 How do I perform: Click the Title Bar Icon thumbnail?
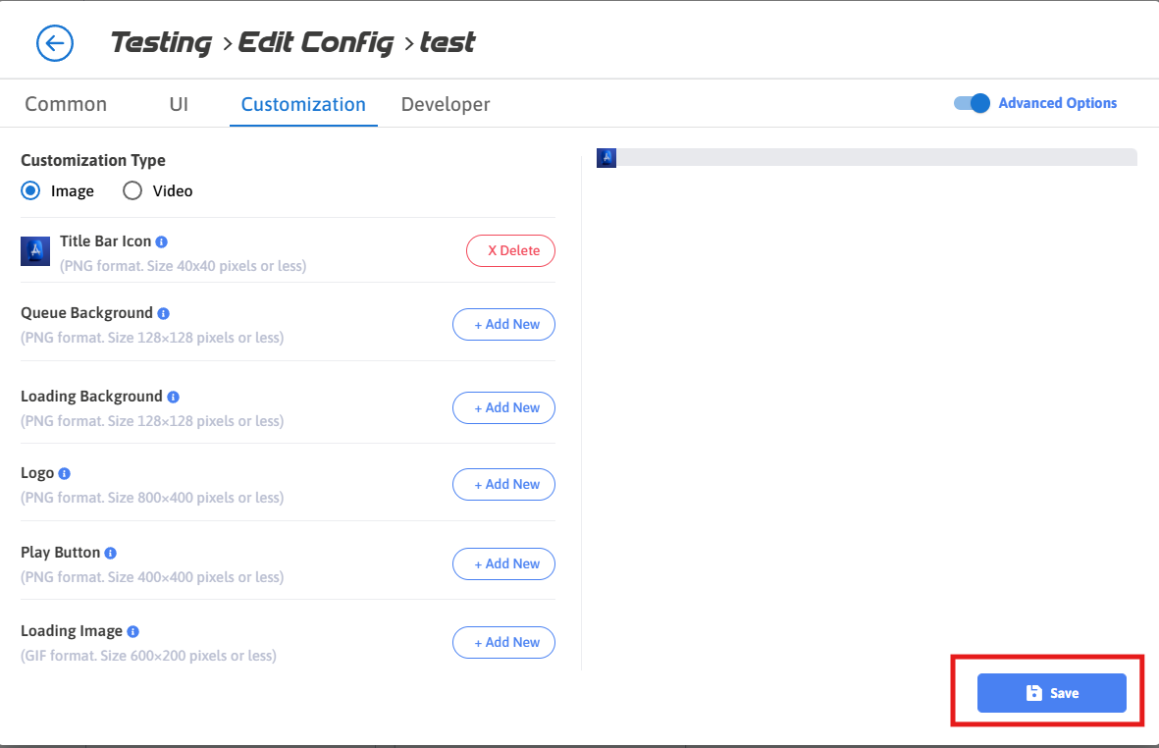35,251
